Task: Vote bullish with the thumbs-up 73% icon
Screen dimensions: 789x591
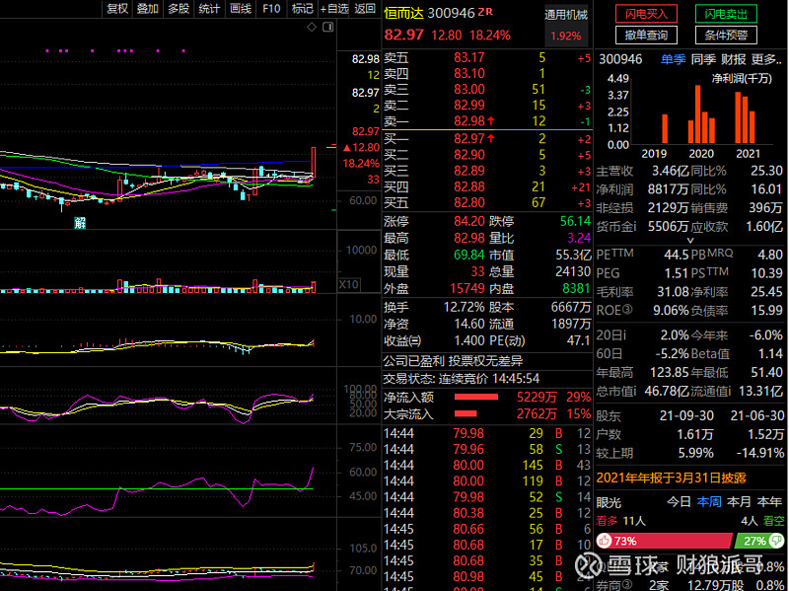Action: coord(605,541)
